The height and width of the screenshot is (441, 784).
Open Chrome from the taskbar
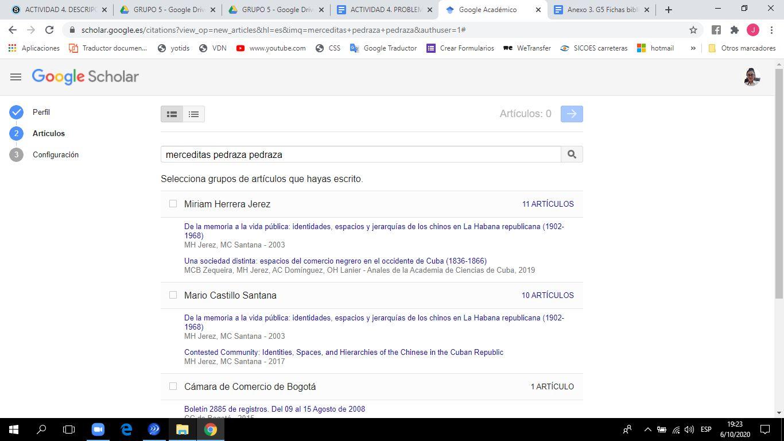[211, 429]
